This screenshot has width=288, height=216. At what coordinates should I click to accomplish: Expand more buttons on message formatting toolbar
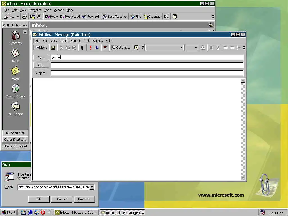[x=244, y=47]
